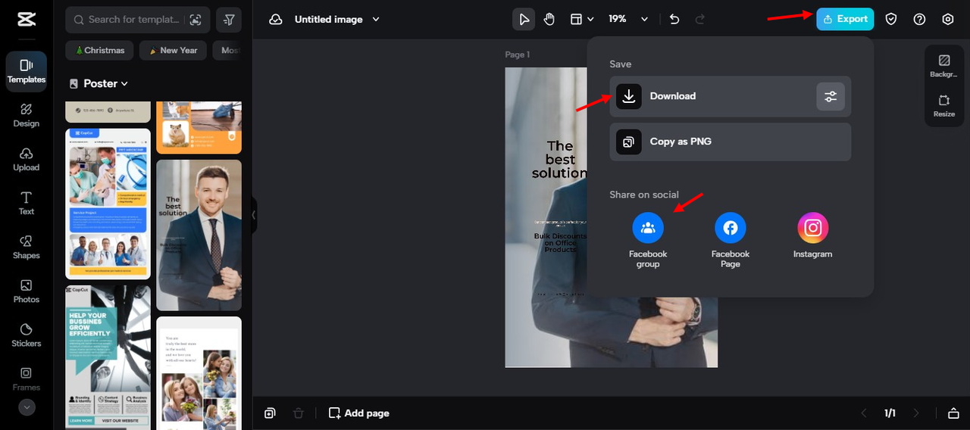Expand more sidebar items with down chevron
Viewport: 970px width, 430px height.
[27, 407]
